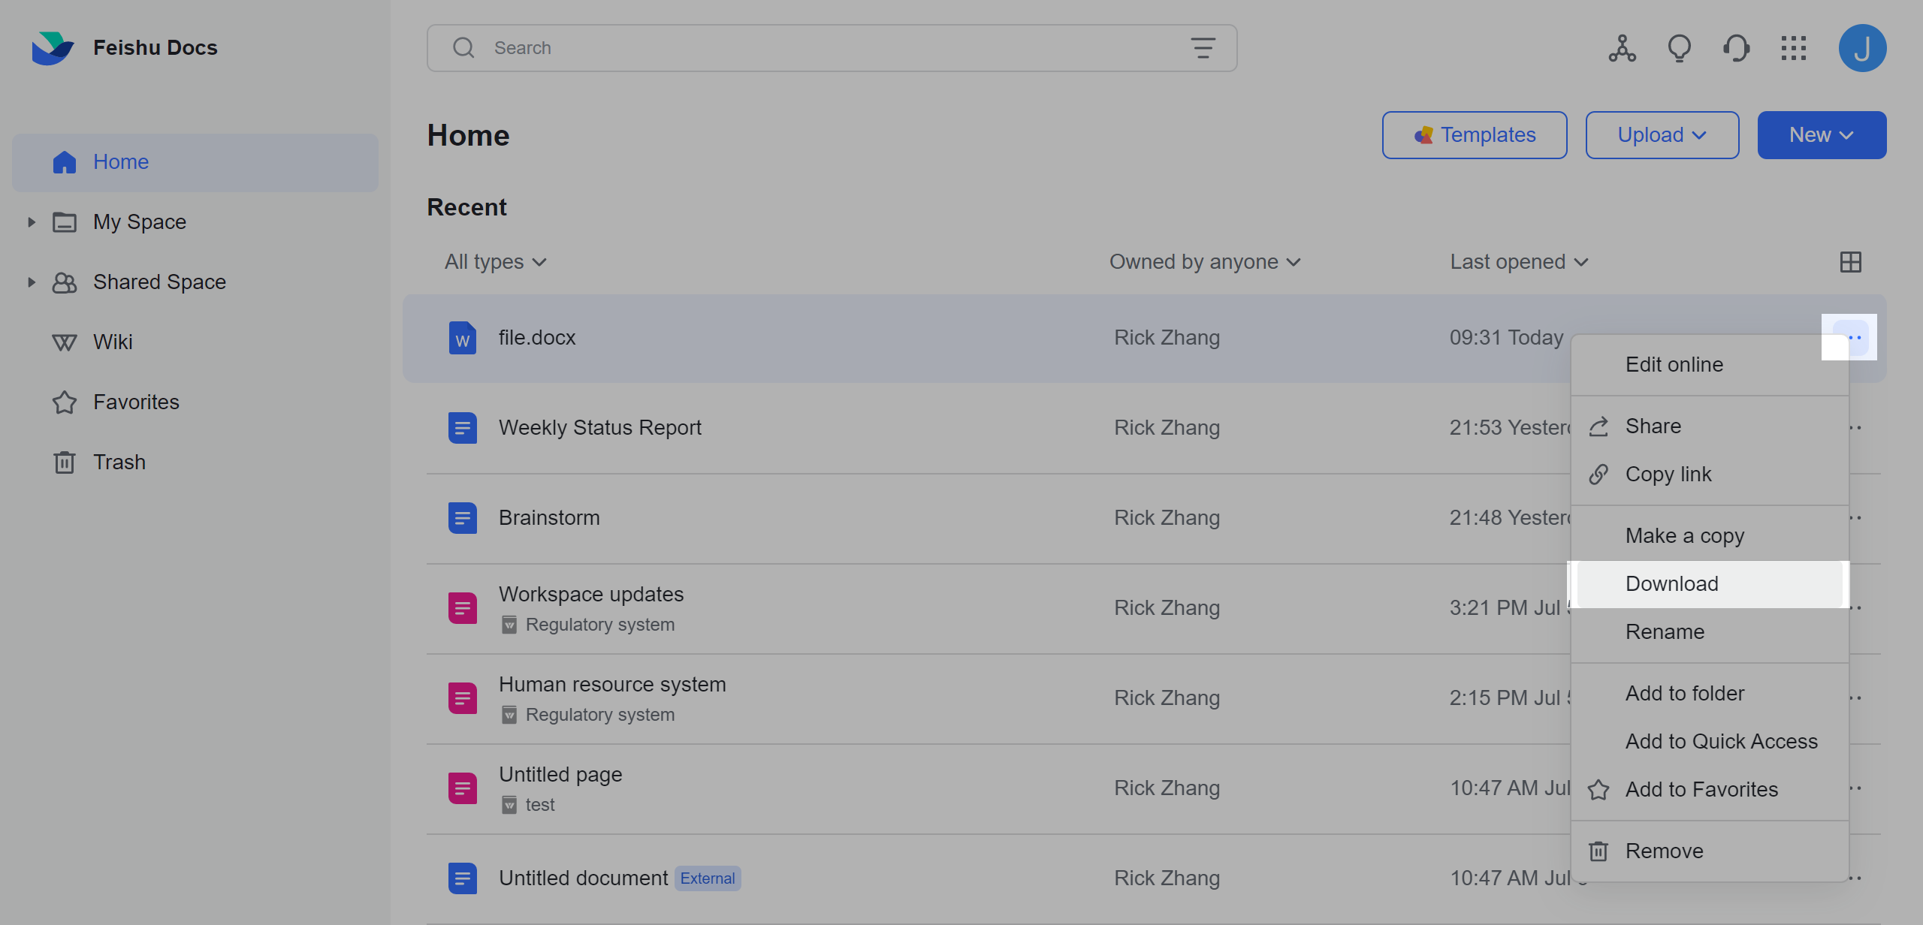Open the Owned by anyone dropdown
The width and height of the screenshot is (1923, 925).
tap(1203, 261)
